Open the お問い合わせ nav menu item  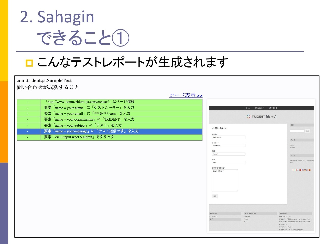[273, 108]
